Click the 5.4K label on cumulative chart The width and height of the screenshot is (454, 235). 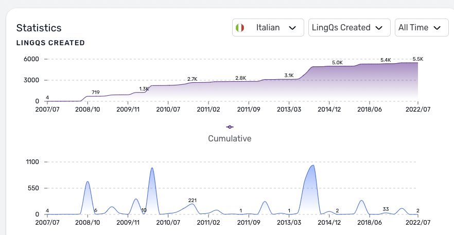(386, 60)
